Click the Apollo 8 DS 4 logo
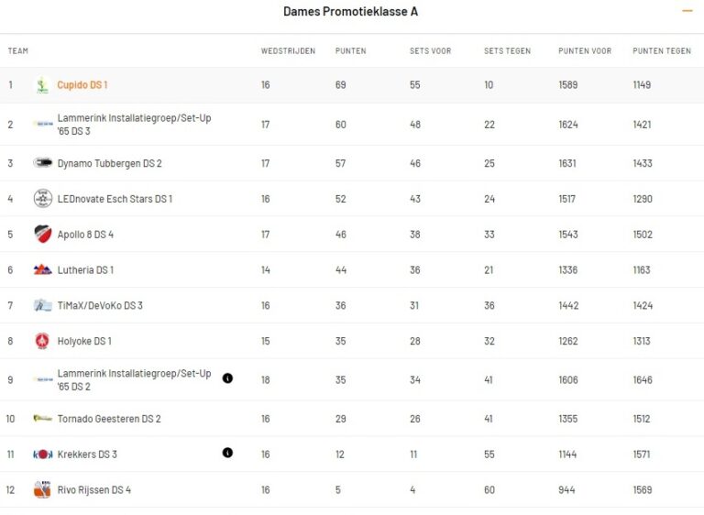 [43, 234]
